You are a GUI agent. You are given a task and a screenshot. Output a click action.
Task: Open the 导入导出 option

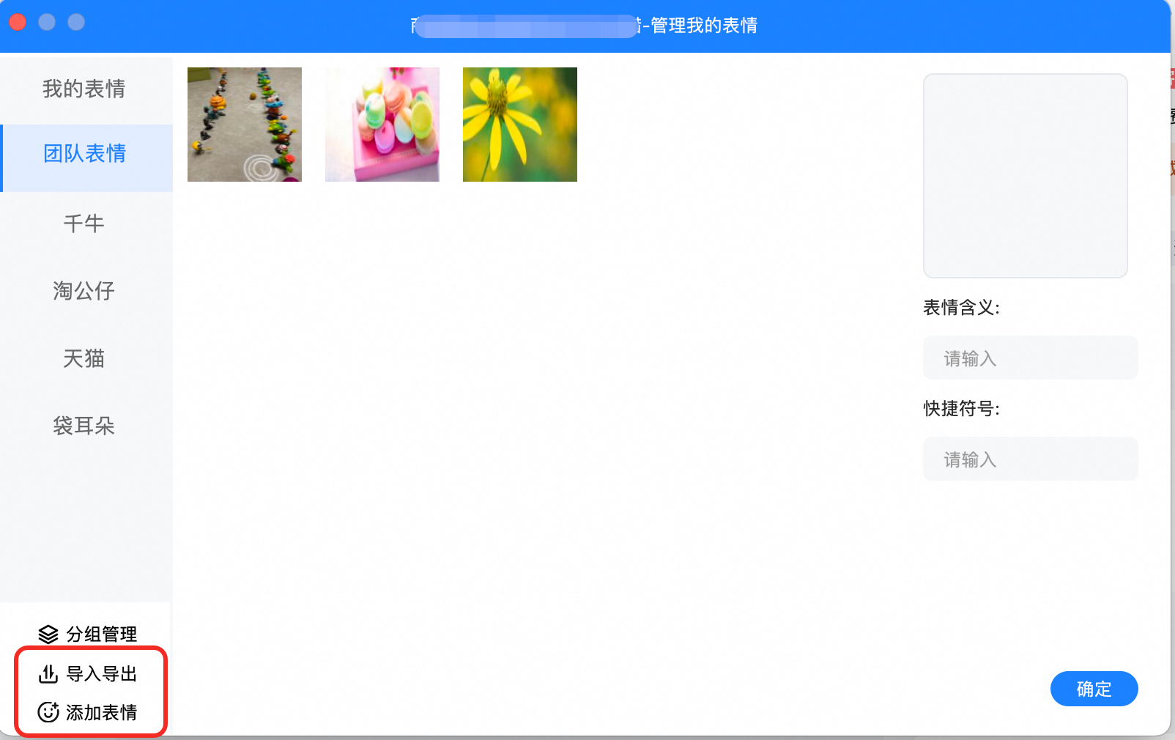[x=102, y=673]
